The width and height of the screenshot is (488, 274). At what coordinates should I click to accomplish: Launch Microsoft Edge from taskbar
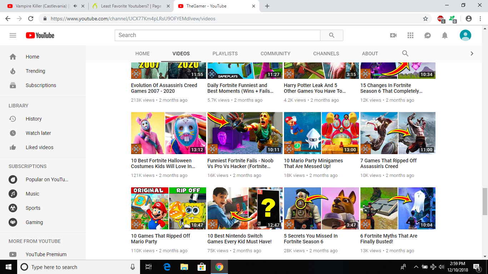point(167,267)
